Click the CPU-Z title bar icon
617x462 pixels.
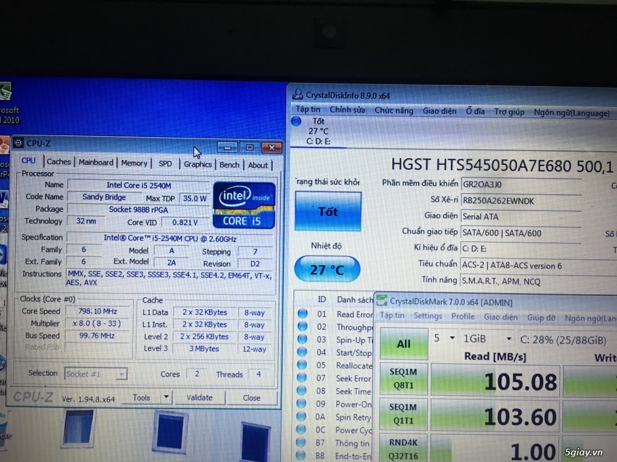pyautogui.click(x=18, y=143)
